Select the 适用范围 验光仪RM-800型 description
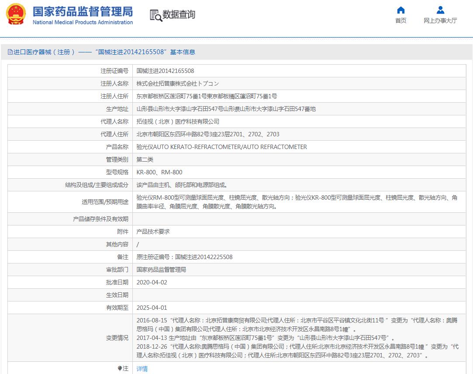Image resolution: width=473 pixels, height=374 pixels. [297, 202]
